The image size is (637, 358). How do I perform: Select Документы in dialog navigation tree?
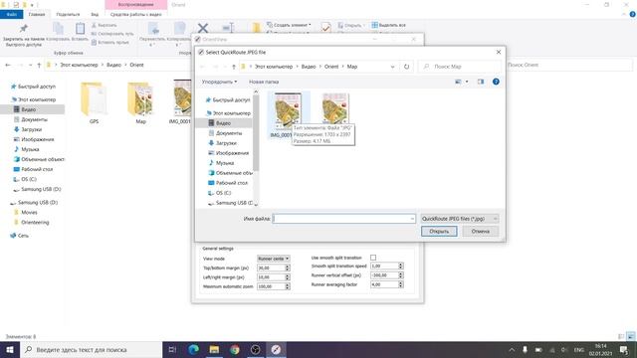coord(226,133)
